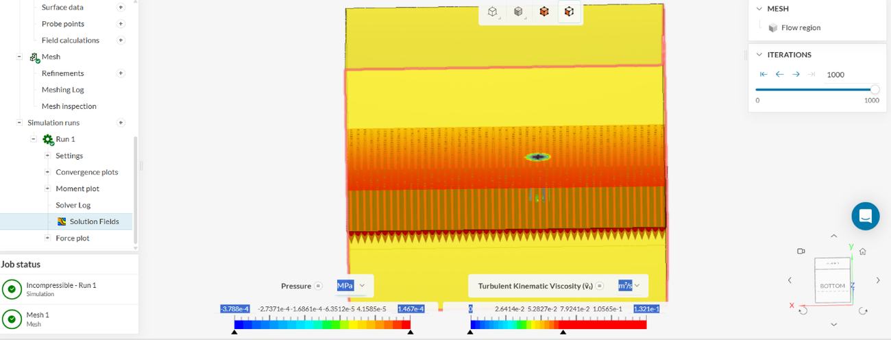Rotate view down with bottom chevron
The image size is (891, 340).
click(833, 324)
